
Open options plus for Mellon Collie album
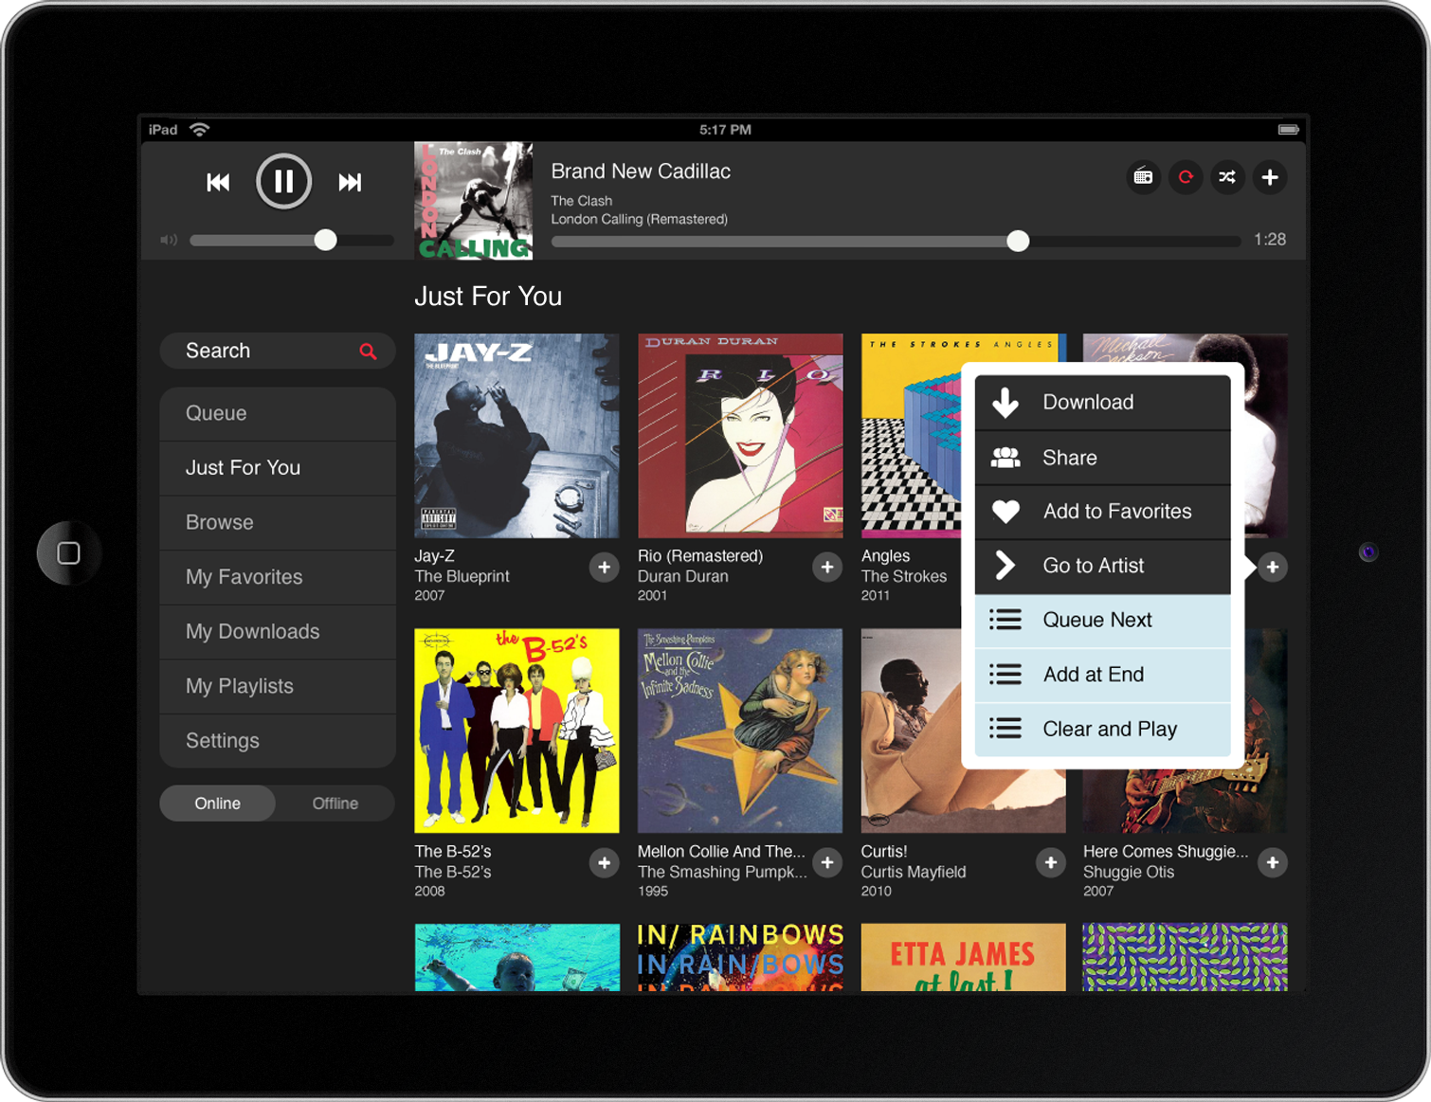pos(827,863)
